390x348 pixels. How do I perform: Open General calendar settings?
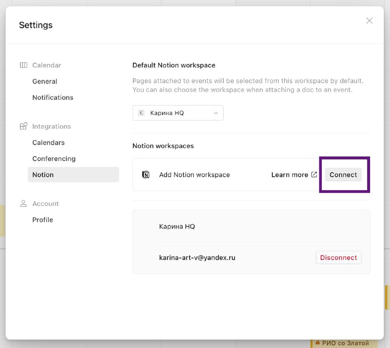45,81
